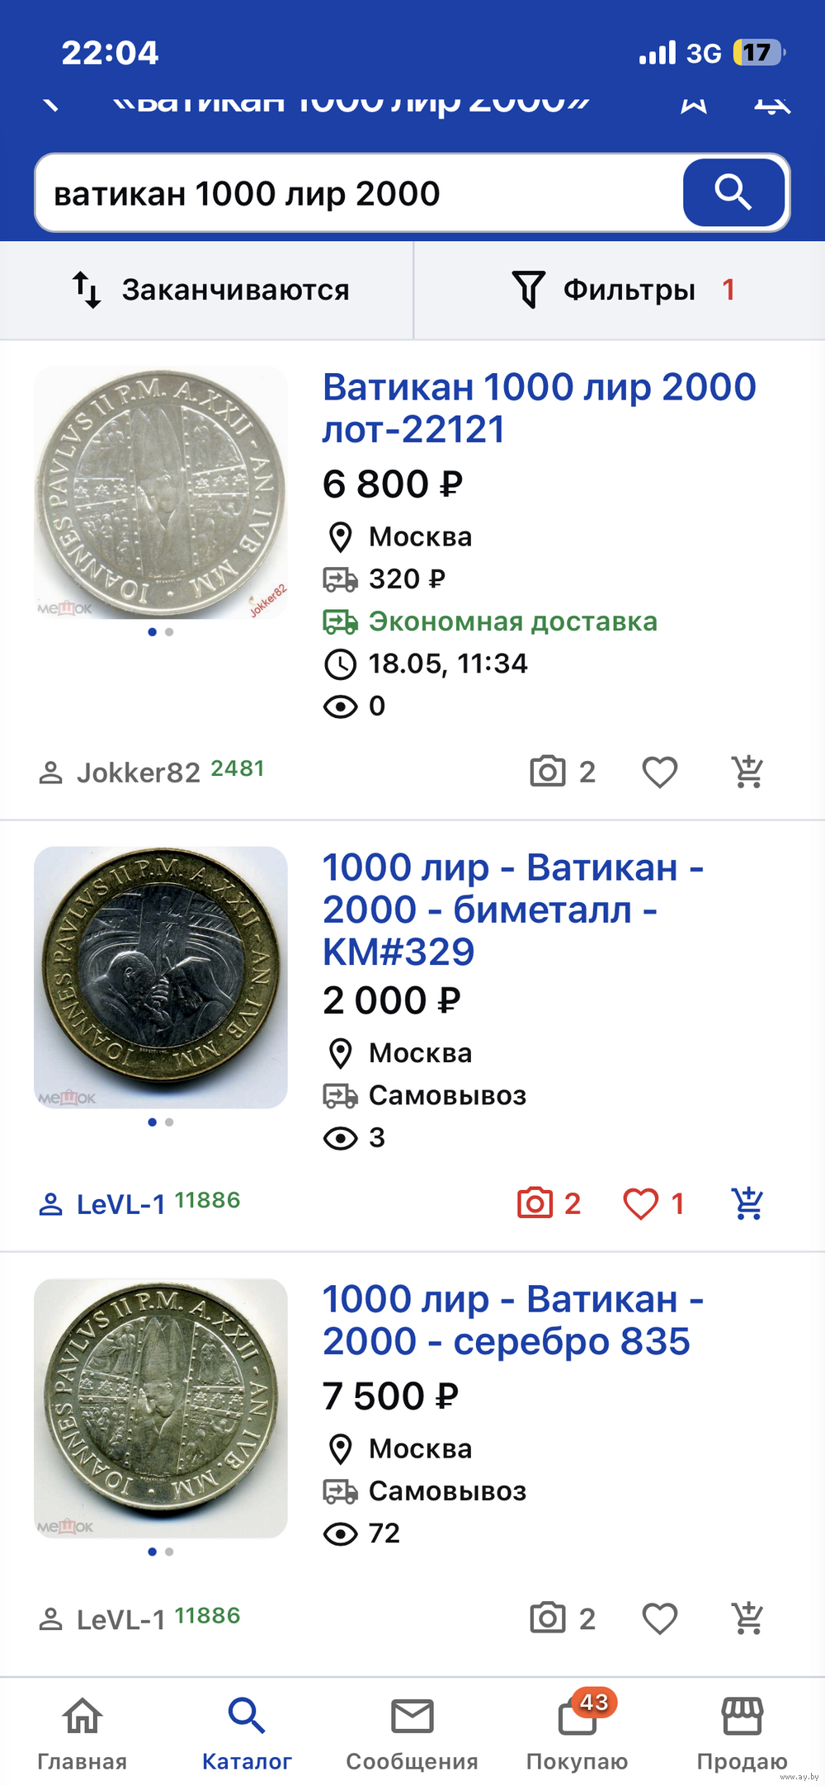View photos of the bimetallic coin listing
825x1786 pixels.
(x=549, y=1204)
